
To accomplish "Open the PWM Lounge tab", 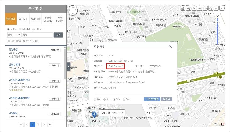I will [x=48, y=19].
